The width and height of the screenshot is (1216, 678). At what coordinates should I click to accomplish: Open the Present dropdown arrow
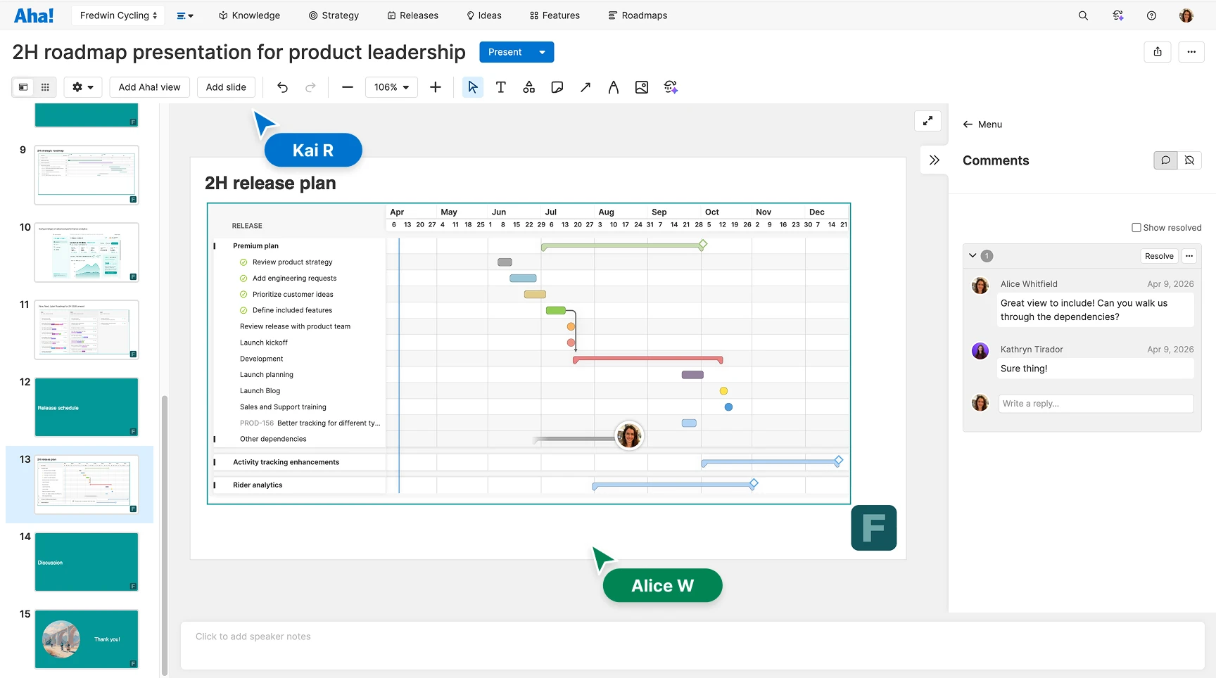(x=542, y=51)
